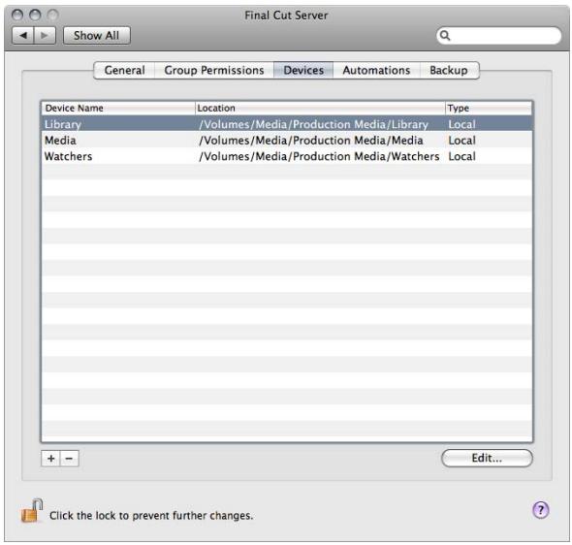This screenshot has width=572, height=545.
Task: Click location /Volumes/Media/Production Media/Library
Action: pos(314,124)
